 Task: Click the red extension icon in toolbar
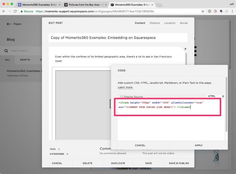pyautogui.click(x=215, y=11)
